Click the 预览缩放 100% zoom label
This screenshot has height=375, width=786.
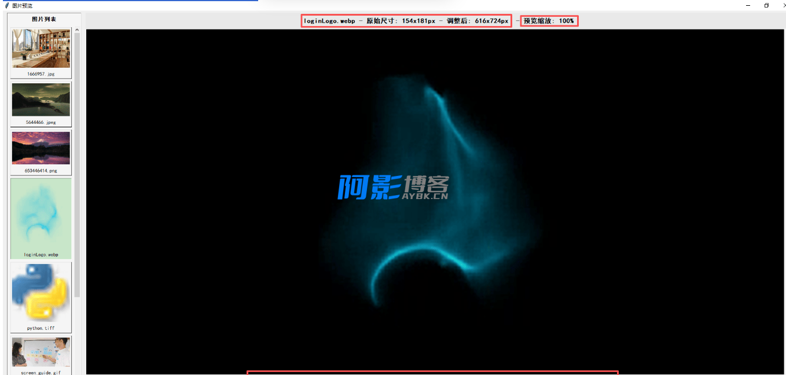pyautogui.click(x=549, y=21)
